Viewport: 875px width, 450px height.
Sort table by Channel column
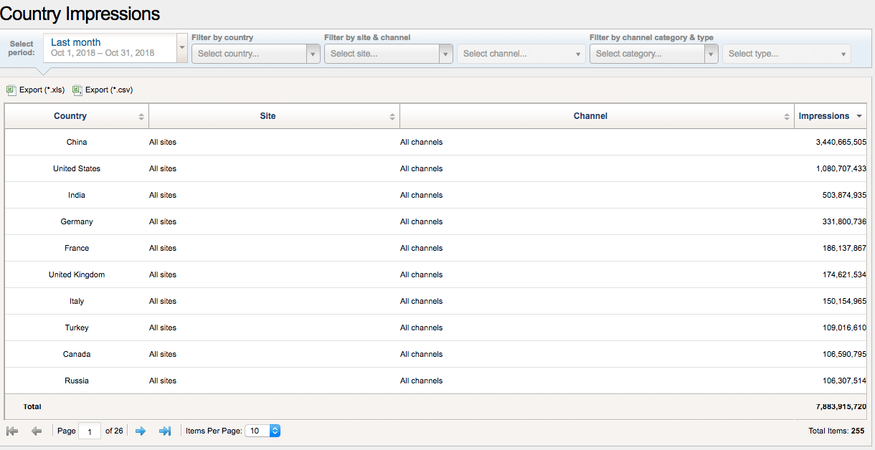tap(590, 116)
